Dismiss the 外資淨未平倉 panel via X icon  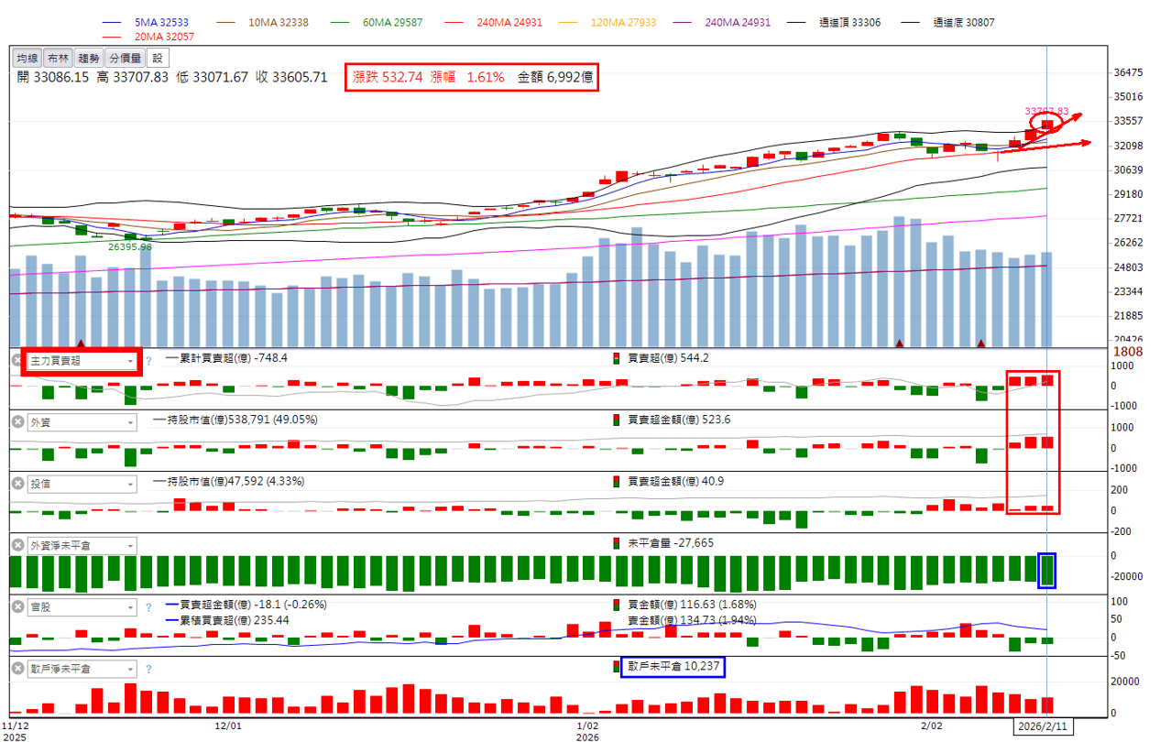click(x=17, y=545)
